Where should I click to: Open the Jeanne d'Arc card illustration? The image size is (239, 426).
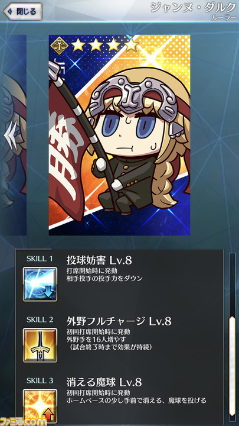[119, 135]
